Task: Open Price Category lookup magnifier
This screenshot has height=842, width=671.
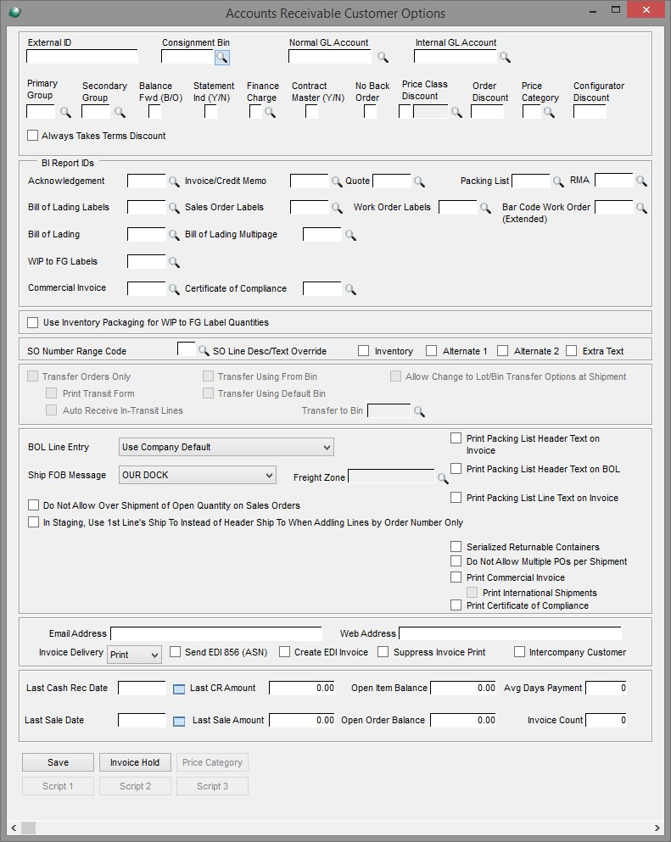Action: [549, 112]
